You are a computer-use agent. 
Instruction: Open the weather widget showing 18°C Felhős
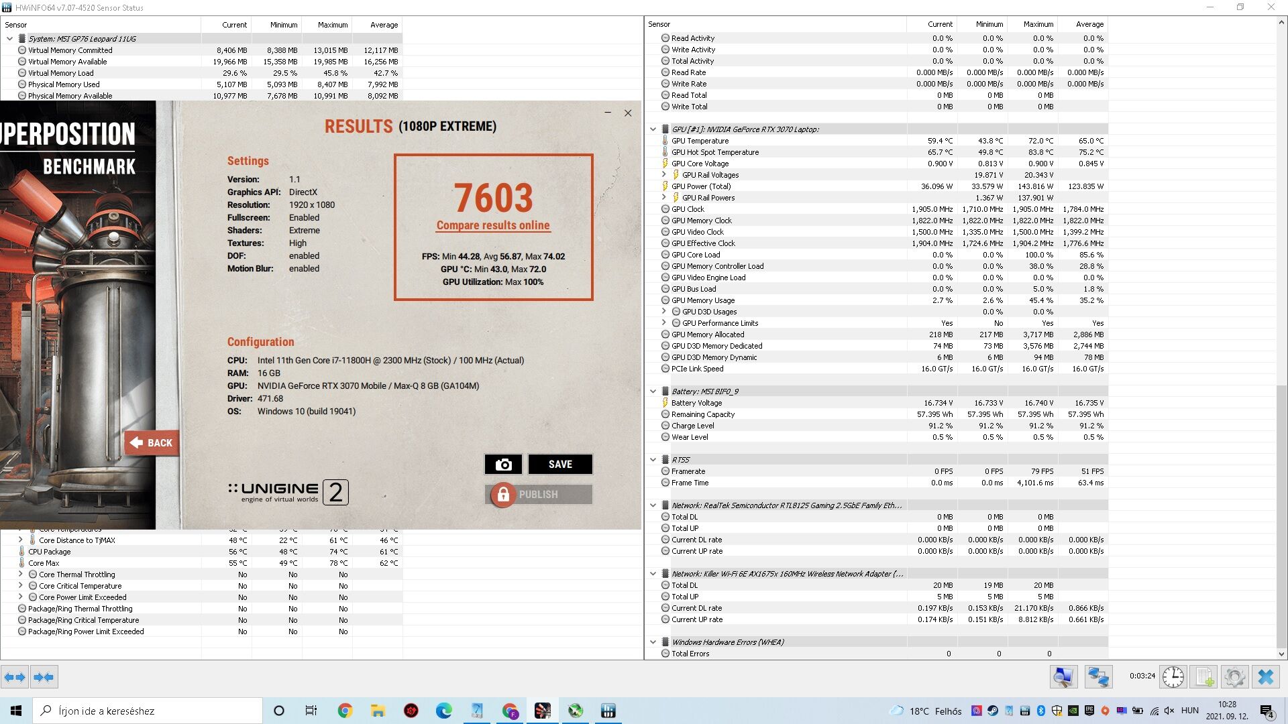point(926,711)
